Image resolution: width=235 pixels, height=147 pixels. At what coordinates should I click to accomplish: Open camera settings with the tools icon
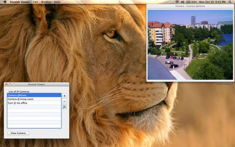click(65, 106)
